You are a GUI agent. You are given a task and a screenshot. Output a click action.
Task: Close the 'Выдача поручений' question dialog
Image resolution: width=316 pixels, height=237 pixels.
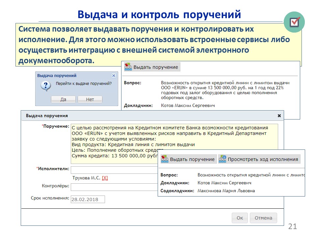point(114,76)
